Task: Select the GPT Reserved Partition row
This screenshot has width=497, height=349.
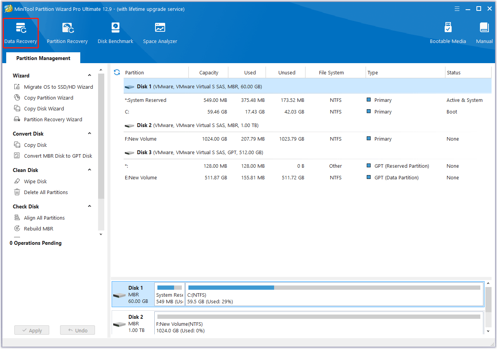Action: 307,166
